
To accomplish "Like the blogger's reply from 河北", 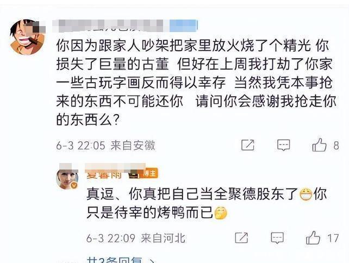I will click(313, 238).
